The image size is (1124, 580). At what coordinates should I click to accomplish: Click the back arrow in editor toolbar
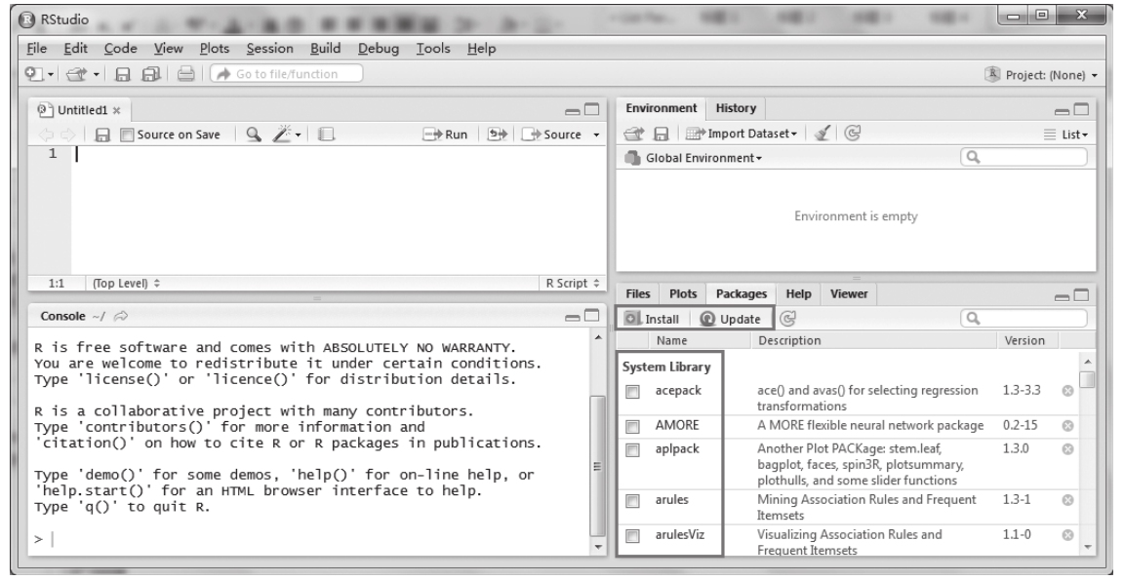pos(46,135)
